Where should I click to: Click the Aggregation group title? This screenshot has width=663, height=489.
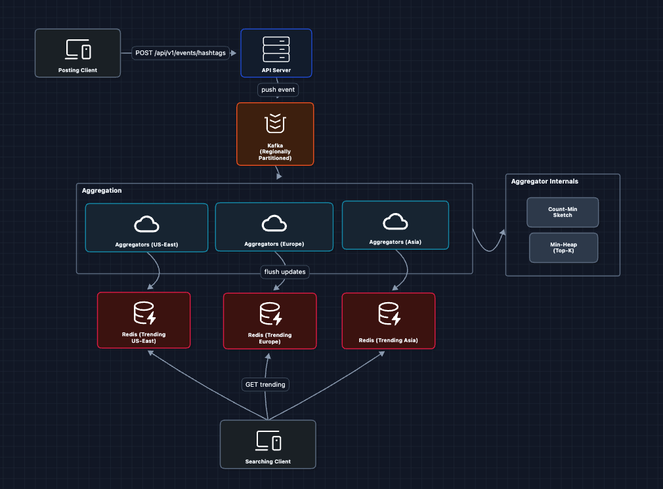pos(102,191)
